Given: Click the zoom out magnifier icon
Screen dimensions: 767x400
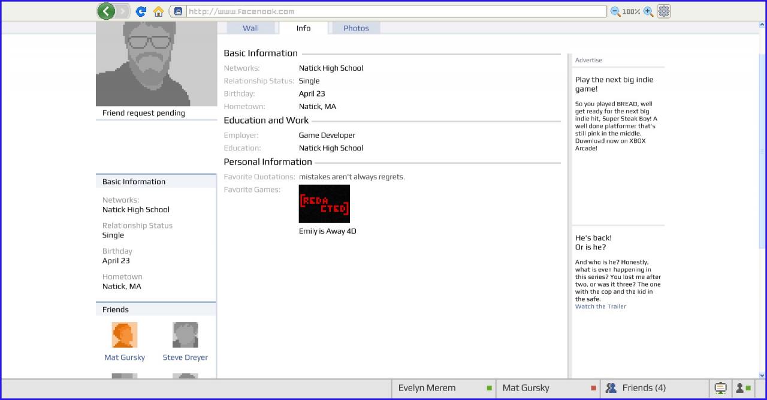Looking at the screenshot, I should [615, 11].
